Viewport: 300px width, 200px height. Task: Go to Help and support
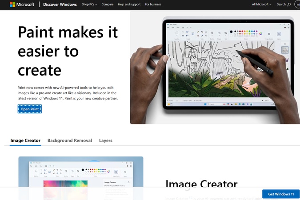click(x=129, y=4)
